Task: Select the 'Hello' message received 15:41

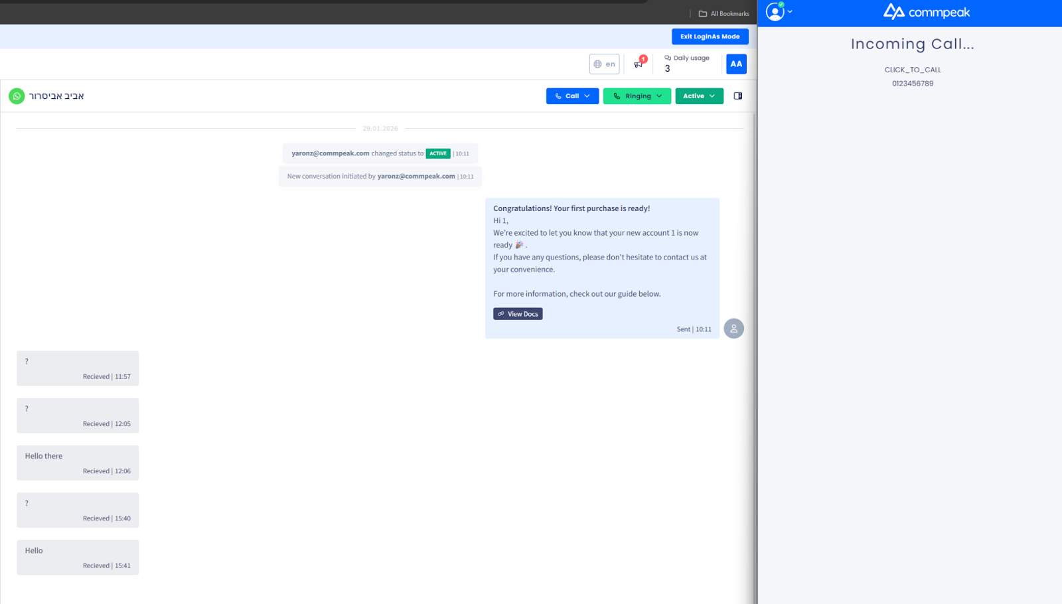Action: pos(78,558)
